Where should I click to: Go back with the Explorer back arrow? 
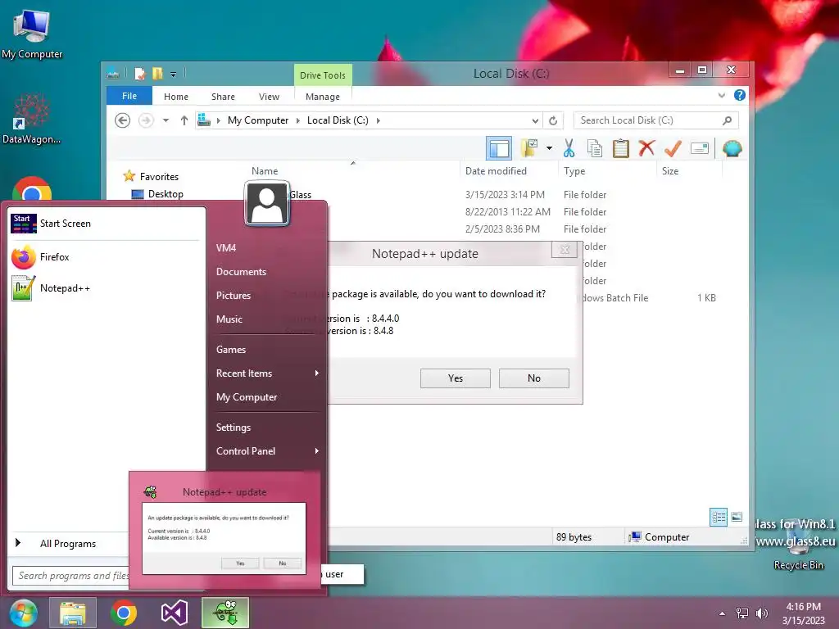123,120
